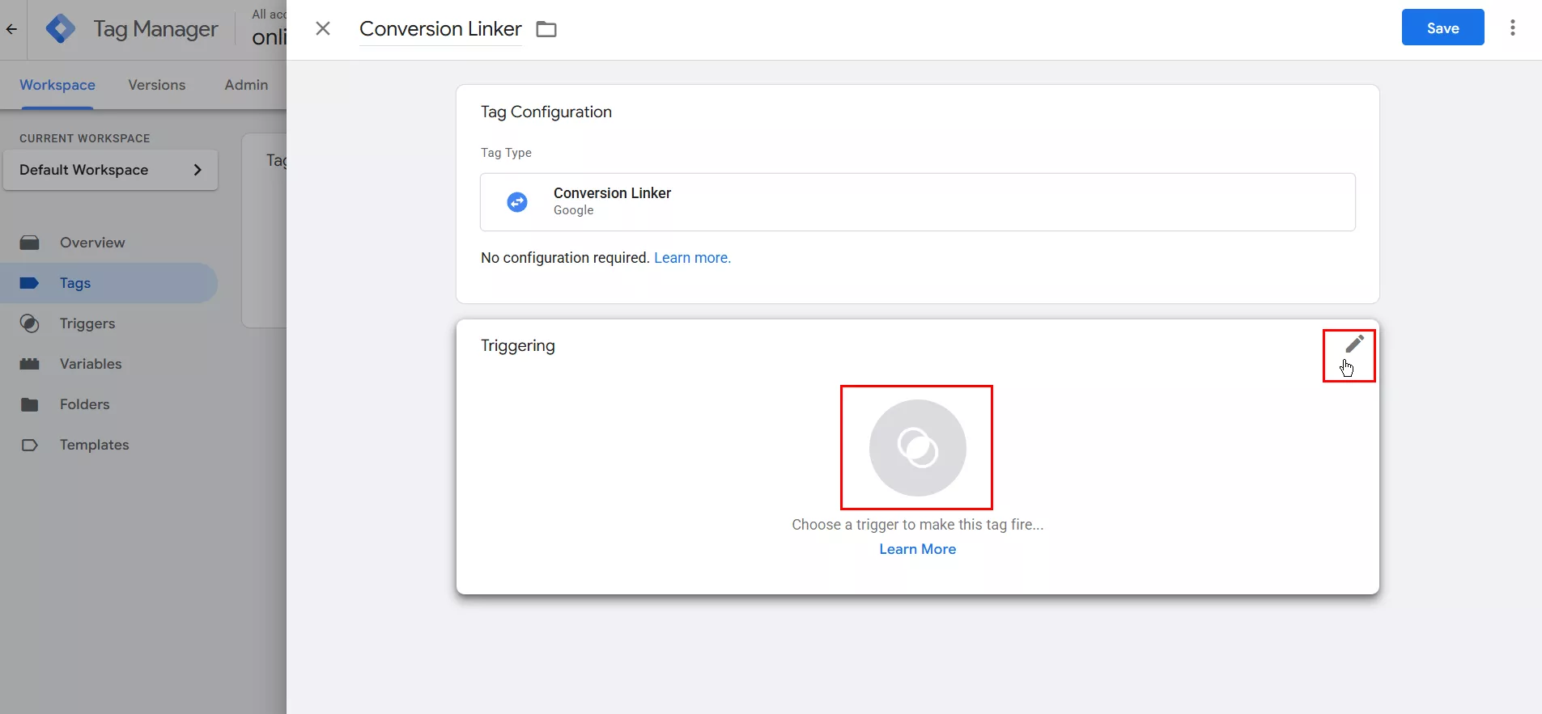
Task: Click the folder icon beside tag name
Action: click(547, 30)
